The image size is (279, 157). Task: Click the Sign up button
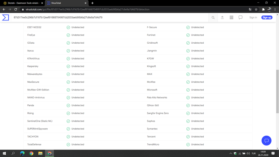(x=267, y=17)
